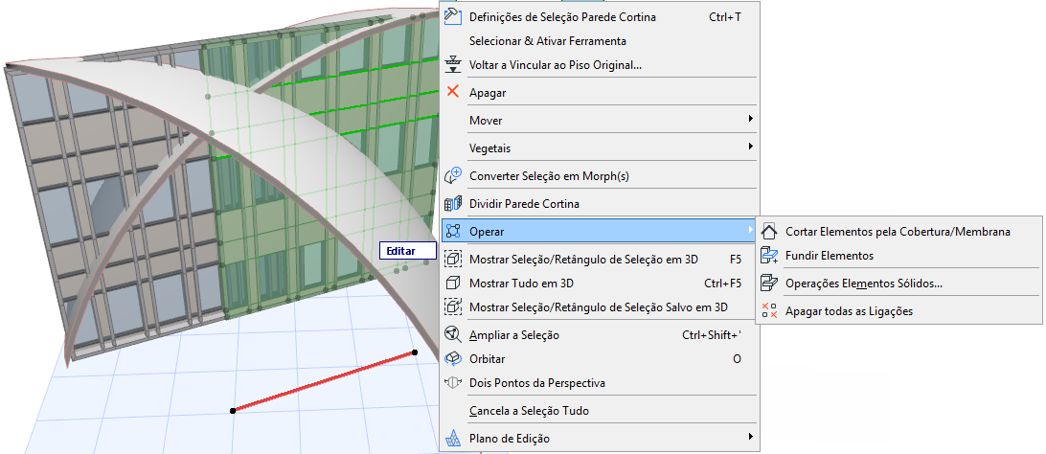This screenshot has width=1046, height=454.
Task: Expand the Vegetais submenu arrow
Action: pyautogui.click(x=750, y=147)
